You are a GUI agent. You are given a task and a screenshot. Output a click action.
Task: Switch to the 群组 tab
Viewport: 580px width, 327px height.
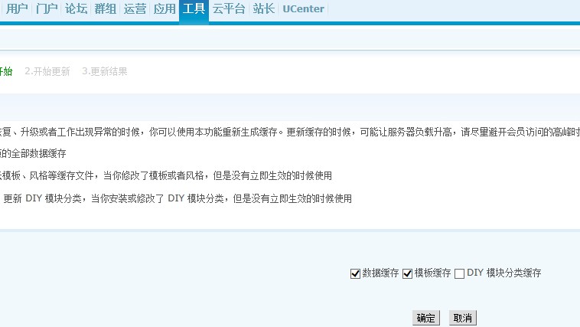[x=106, y=8]
